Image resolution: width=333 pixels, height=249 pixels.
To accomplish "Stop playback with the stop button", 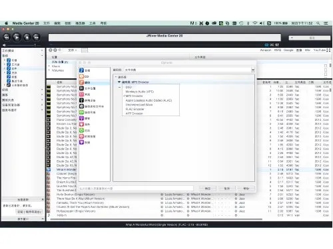I will [27, 37].
